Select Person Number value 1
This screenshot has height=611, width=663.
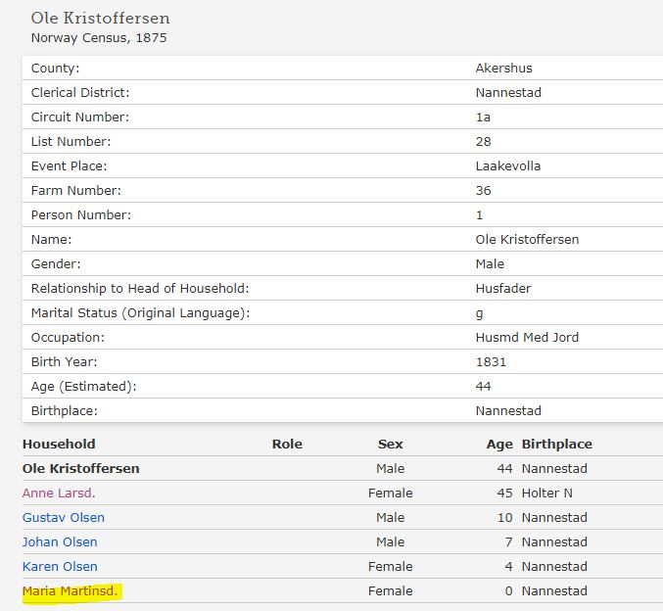pyautogui.click(x=479, y=215)
